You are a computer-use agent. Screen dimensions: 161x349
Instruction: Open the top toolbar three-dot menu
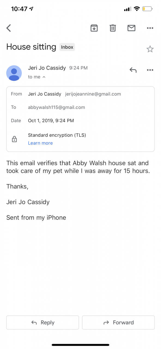pos(150,28)
